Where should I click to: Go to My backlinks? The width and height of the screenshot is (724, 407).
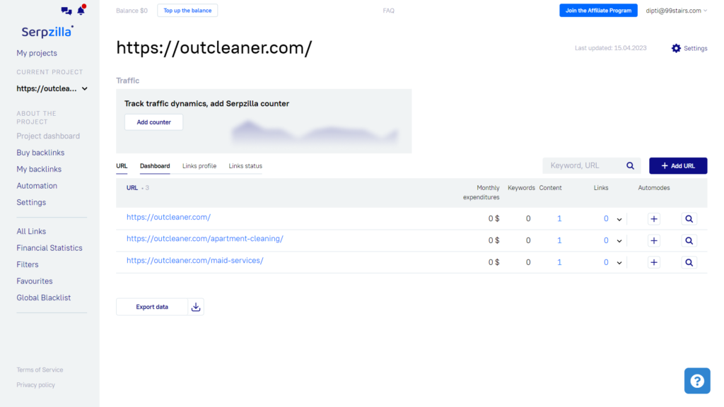coord(39,170)
